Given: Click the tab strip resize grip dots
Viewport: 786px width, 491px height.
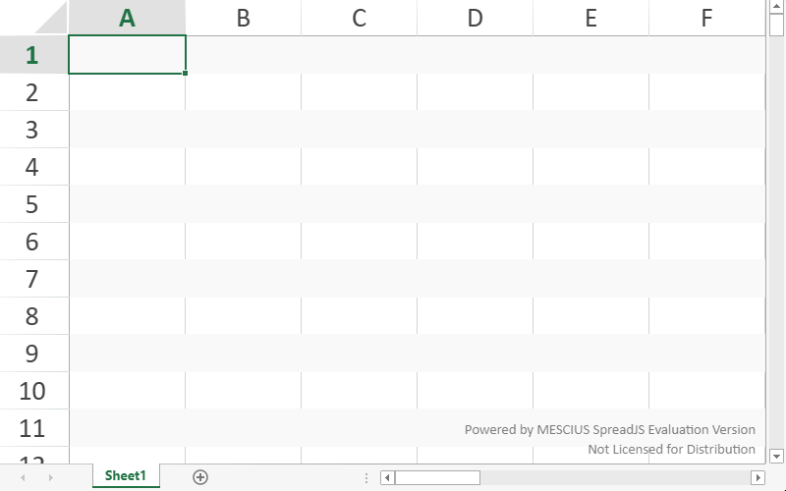Looking at the screenshot, I should click(366, 477).
